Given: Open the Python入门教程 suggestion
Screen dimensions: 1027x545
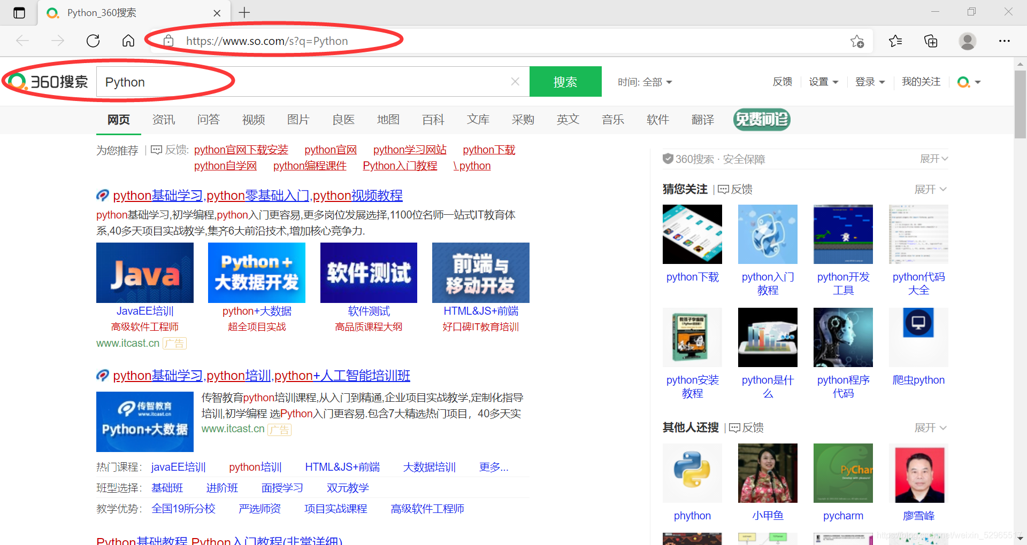Looking at the screenshot, I should (400, 166).
